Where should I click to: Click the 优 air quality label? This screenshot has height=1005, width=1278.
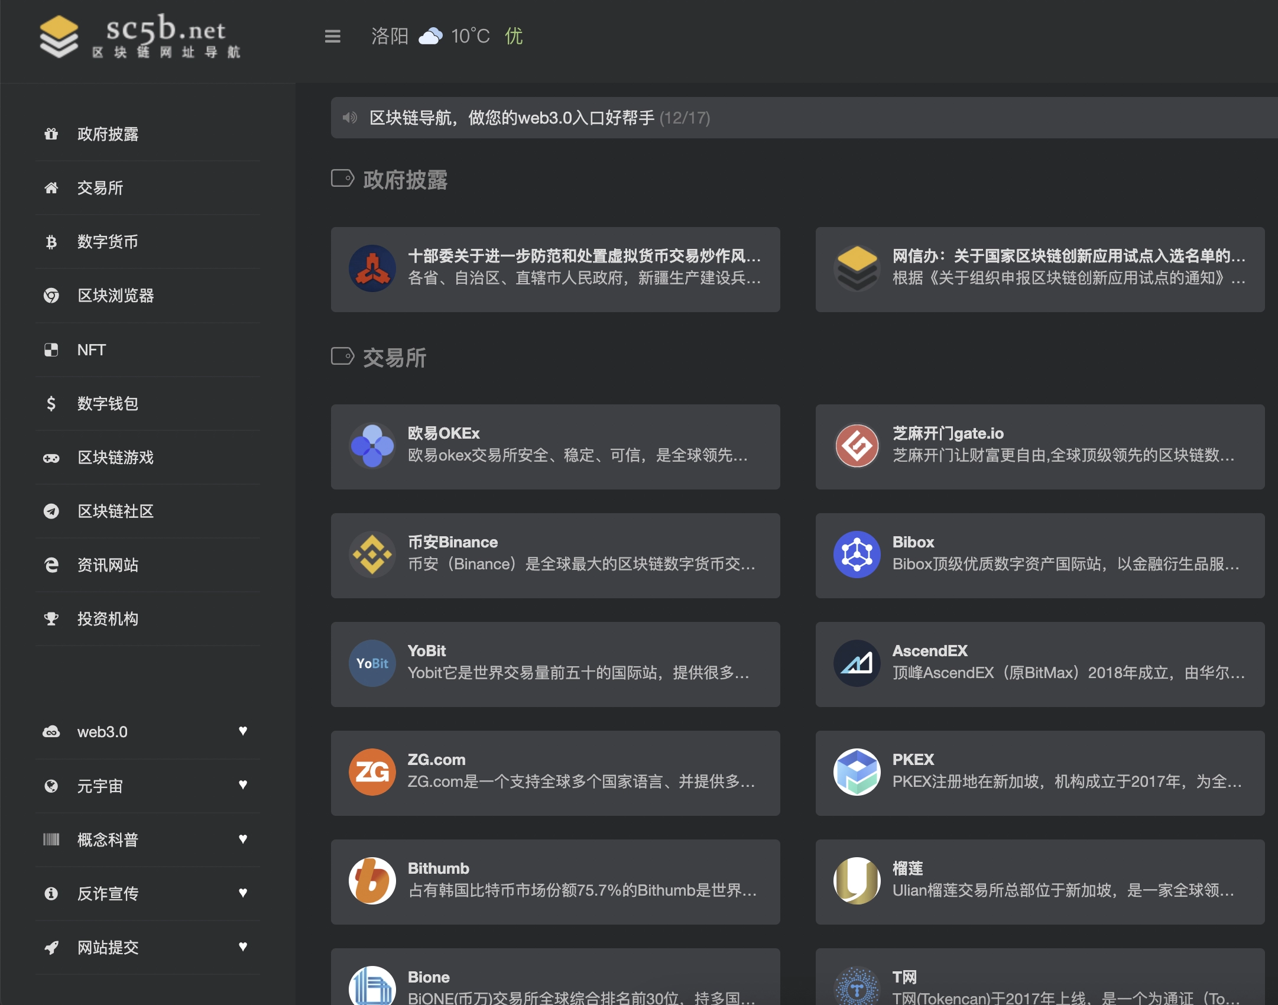(x=514, y=36)
